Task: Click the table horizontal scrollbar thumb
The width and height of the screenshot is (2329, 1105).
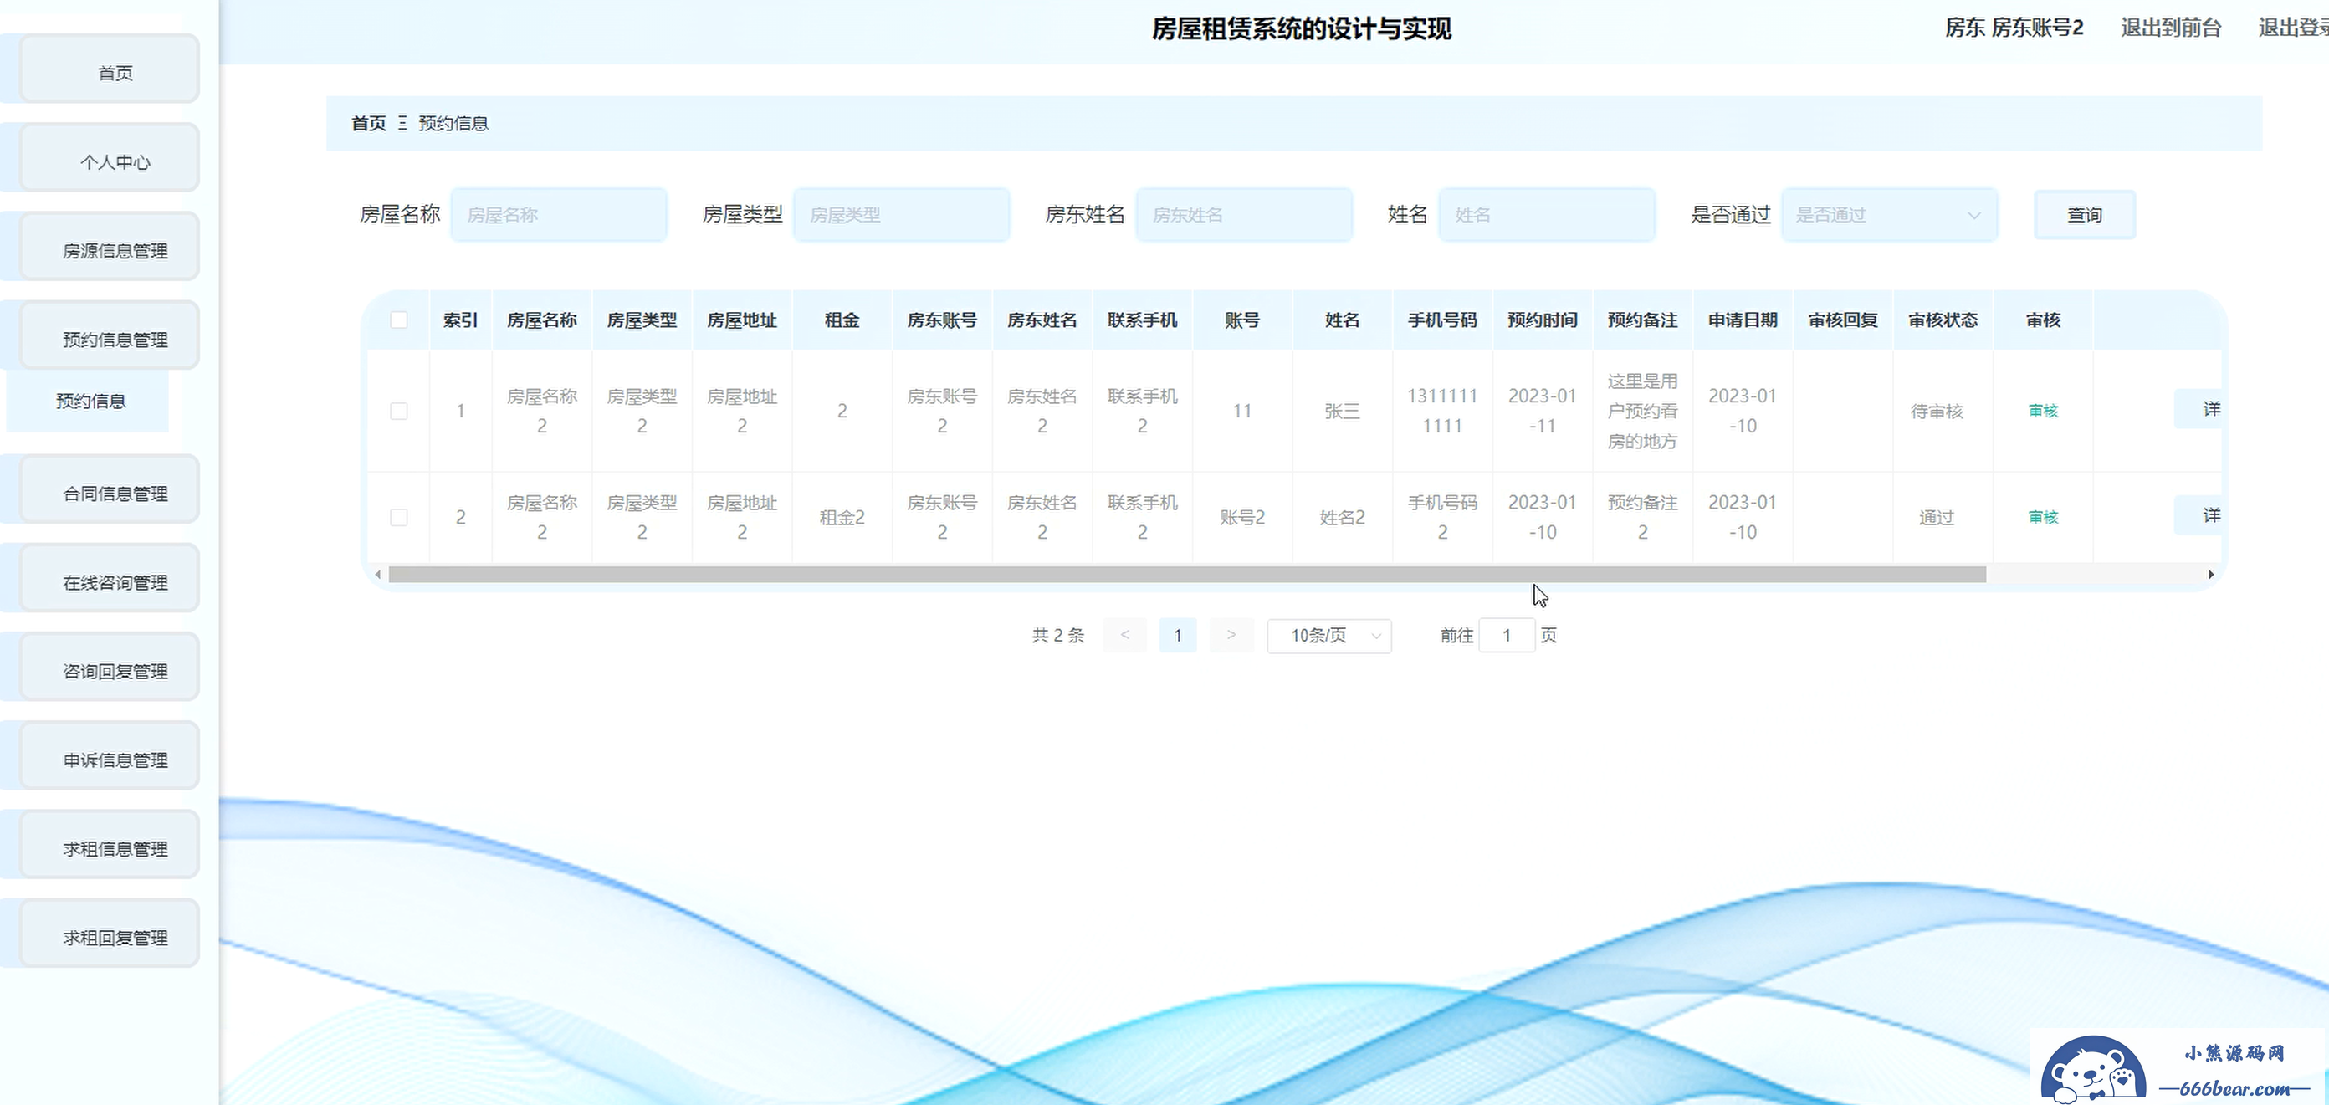Action: 1187,574
